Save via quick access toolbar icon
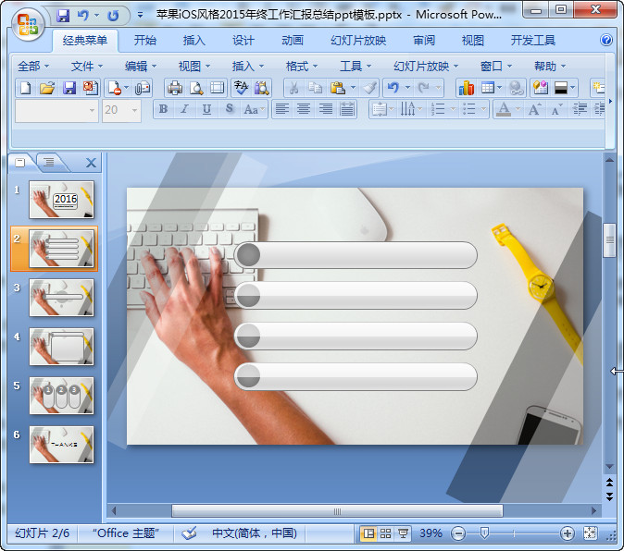The image size is (624, 551). tap(63, 16)
